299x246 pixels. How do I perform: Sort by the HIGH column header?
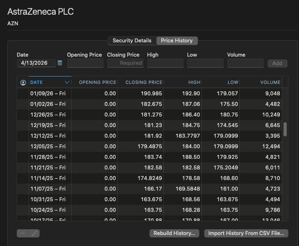point(194,82)
